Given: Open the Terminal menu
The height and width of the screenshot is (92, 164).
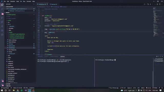Looking at the screenshot, I should (29, 1).
